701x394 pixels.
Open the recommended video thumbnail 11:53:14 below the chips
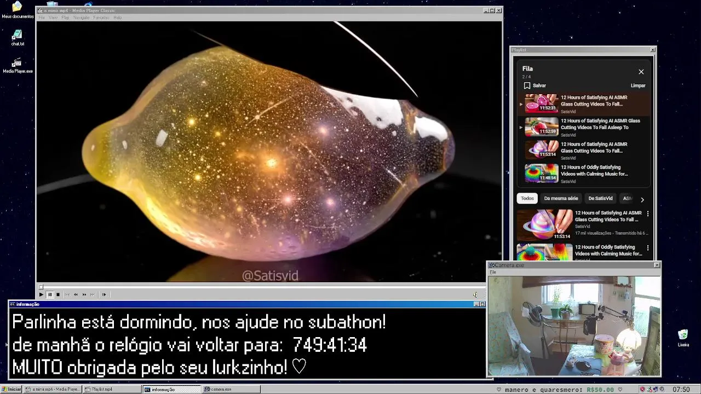(545, 224)
